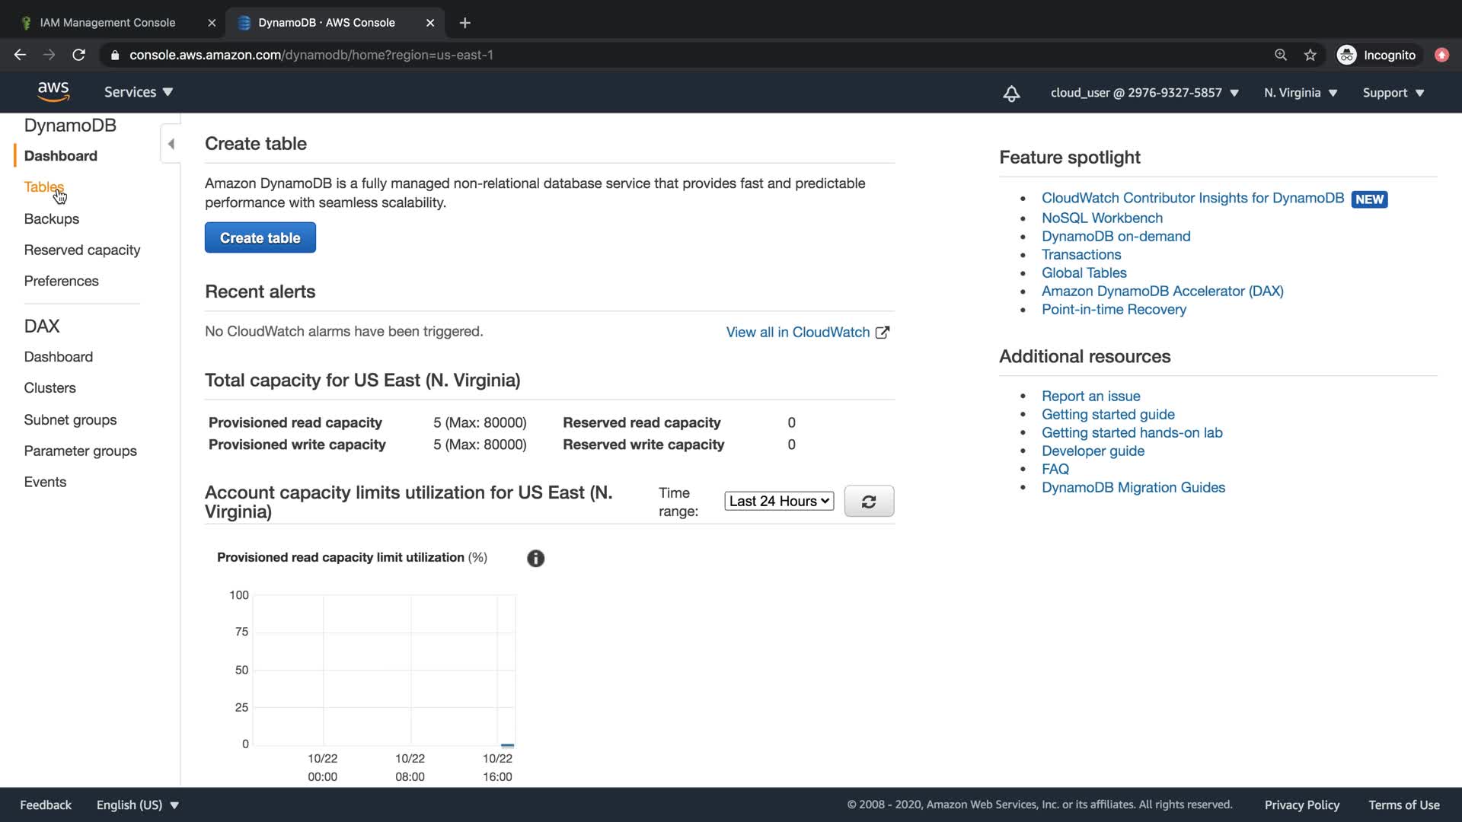This screenshot has width=1462, height=822.
Task: Expand the cloud_user account menu
Action: (x=1144, y=93)
